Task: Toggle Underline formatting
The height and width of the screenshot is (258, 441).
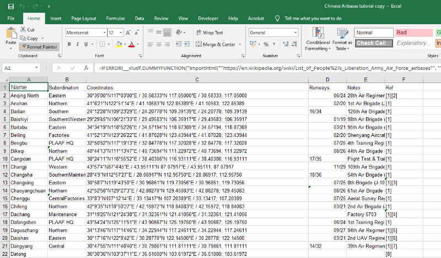Action: point(86,44)
